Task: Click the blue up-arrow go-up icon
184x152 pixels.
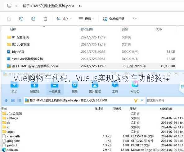Action: click(6, 101)
